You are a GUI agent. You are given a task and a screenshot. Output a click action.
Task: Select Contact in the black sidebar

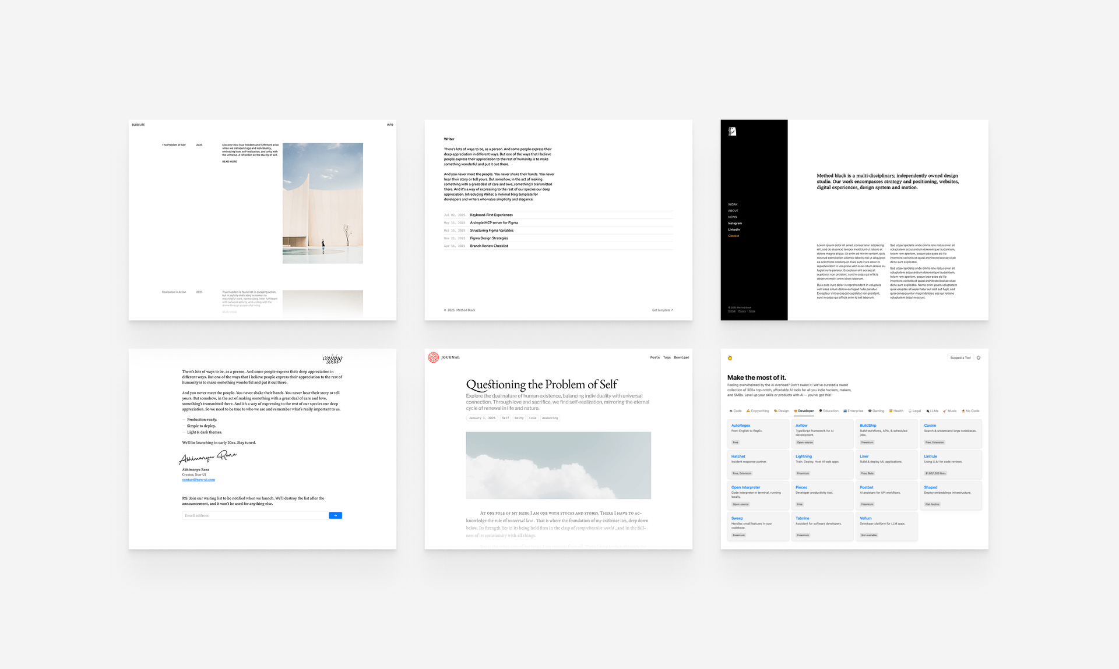733,236
